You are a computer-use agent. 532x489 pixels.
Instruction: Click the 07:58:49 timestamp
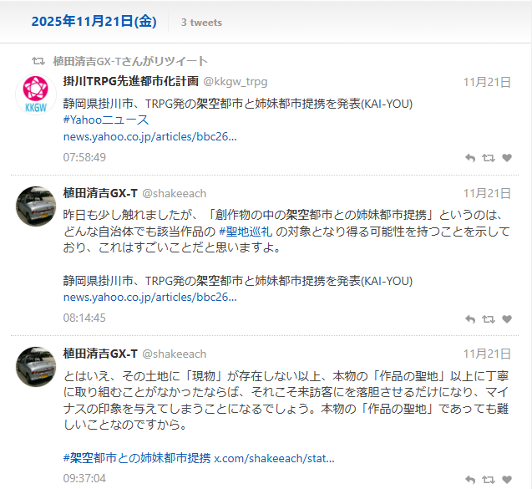pyautogui.click(x=84, y=157)
